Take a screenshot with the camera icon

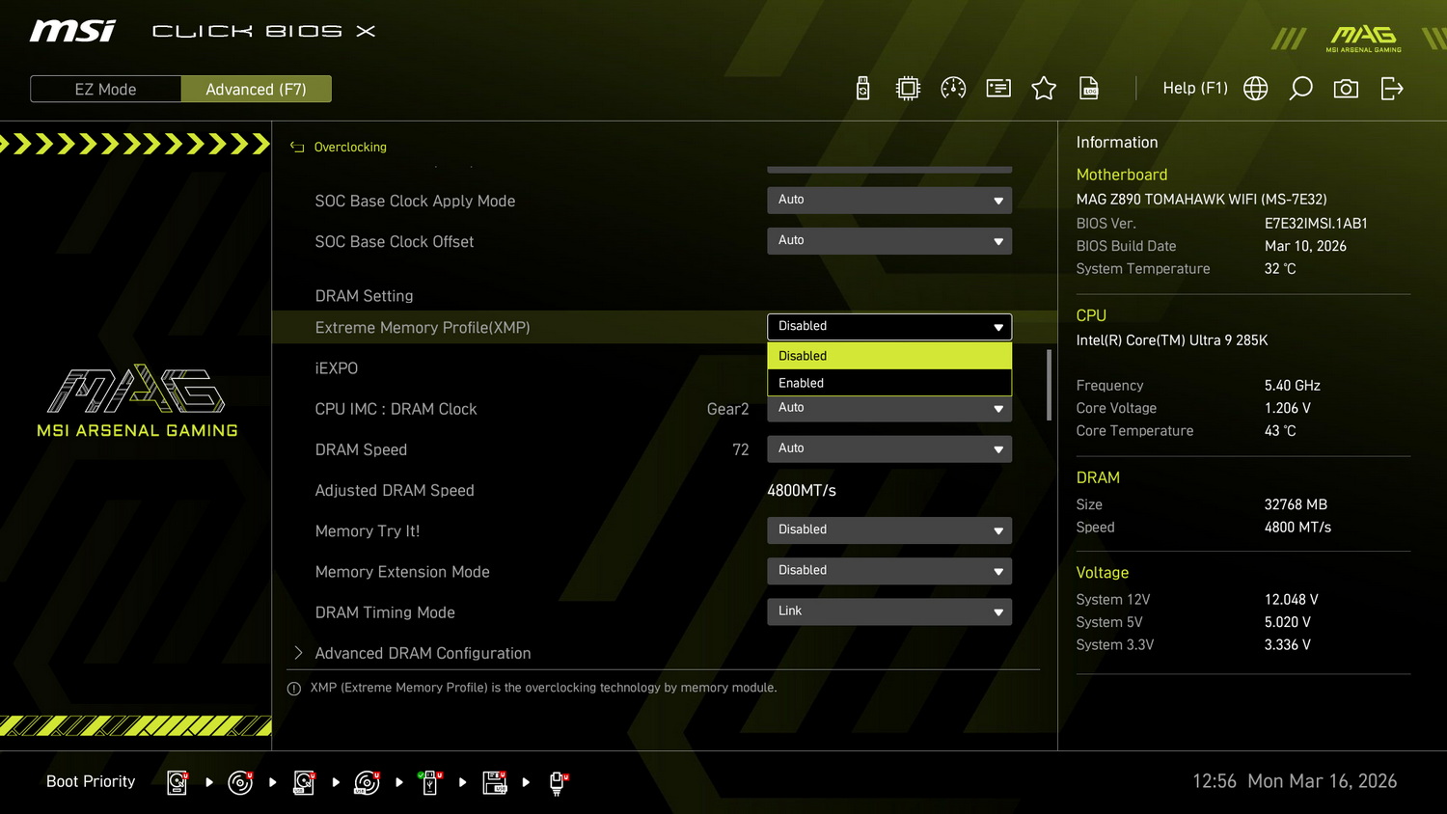(x=1346, y=88)
